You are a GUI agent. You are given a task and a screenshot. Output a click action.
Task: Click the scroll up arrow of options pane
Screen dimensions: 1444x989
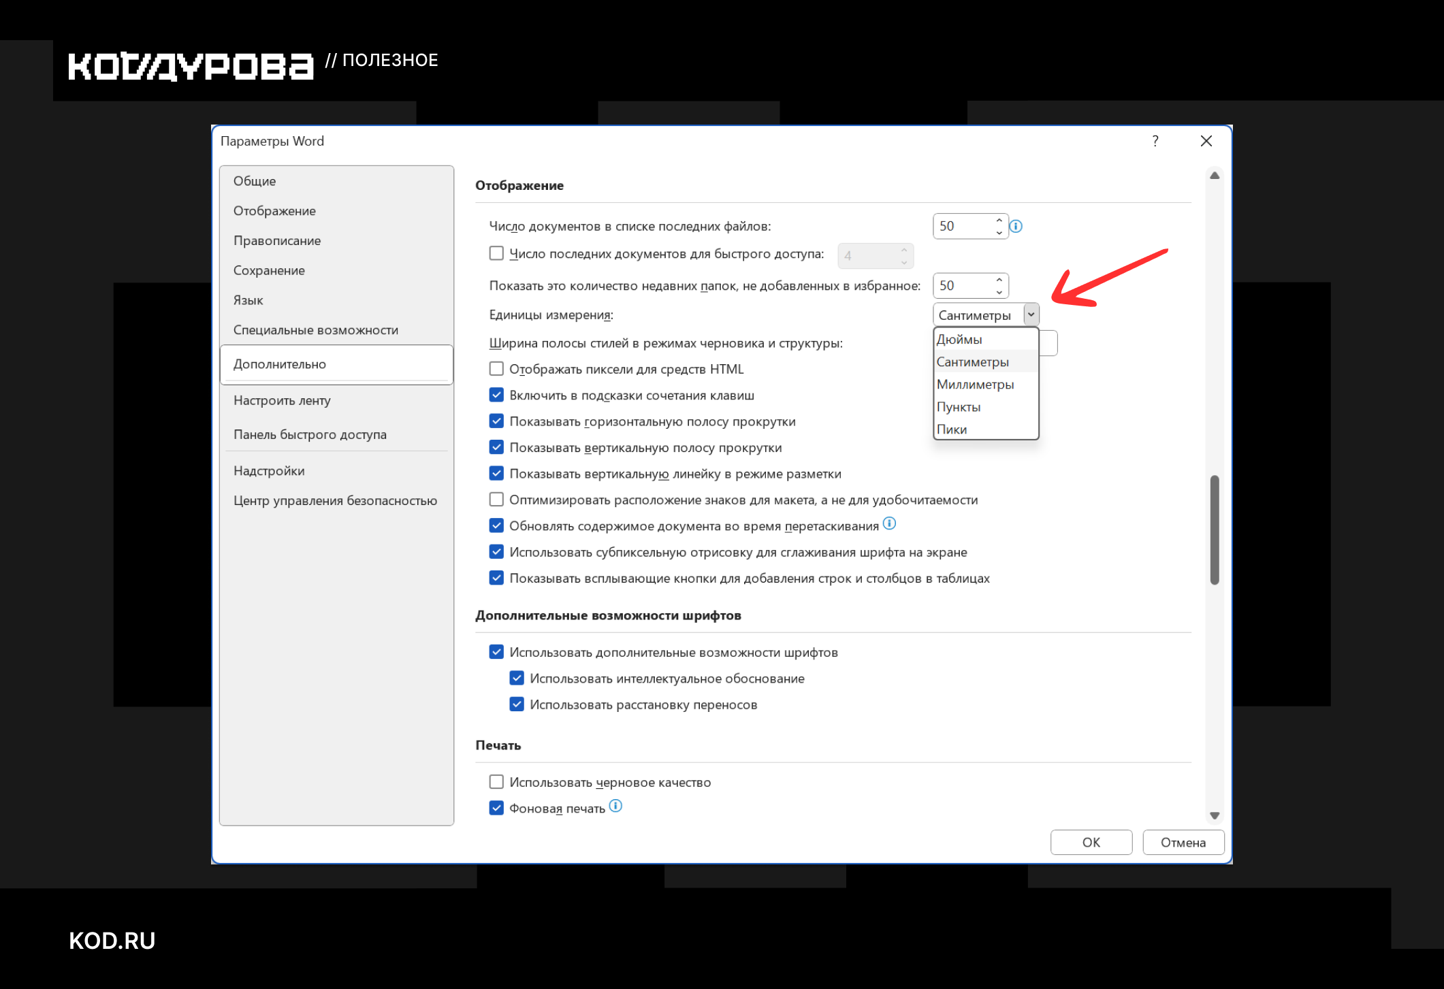click(x=1215, y=176)
